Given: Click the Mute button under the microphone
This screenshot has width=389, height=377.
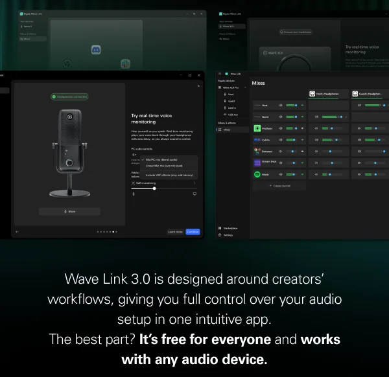Looking at the screenshot, I should [69, 211].
